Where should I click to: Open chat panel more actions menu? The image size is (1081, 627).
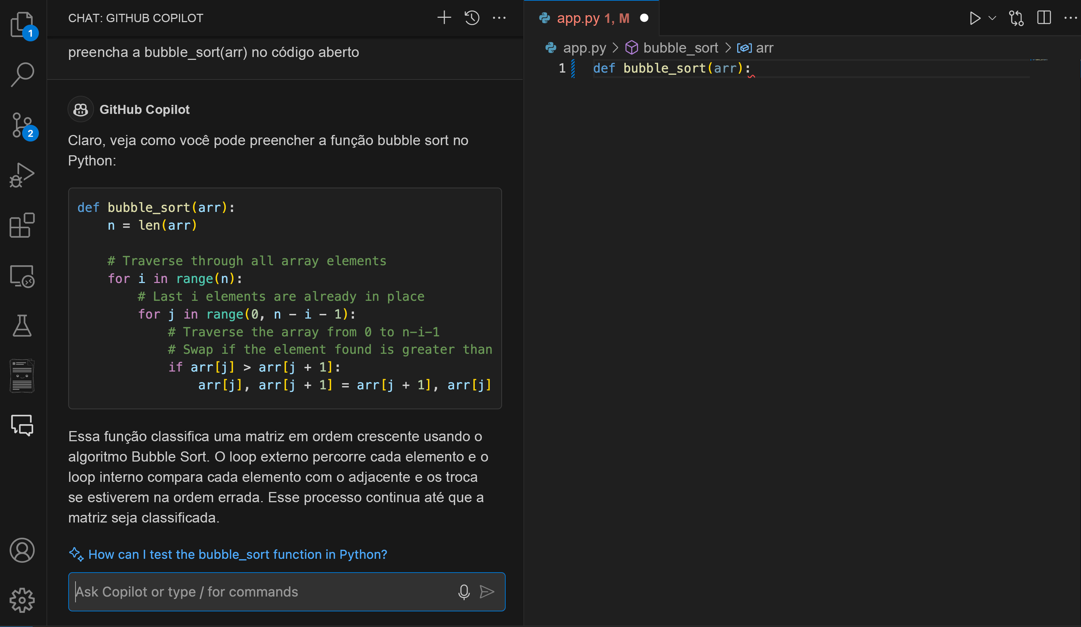[499, 18]
